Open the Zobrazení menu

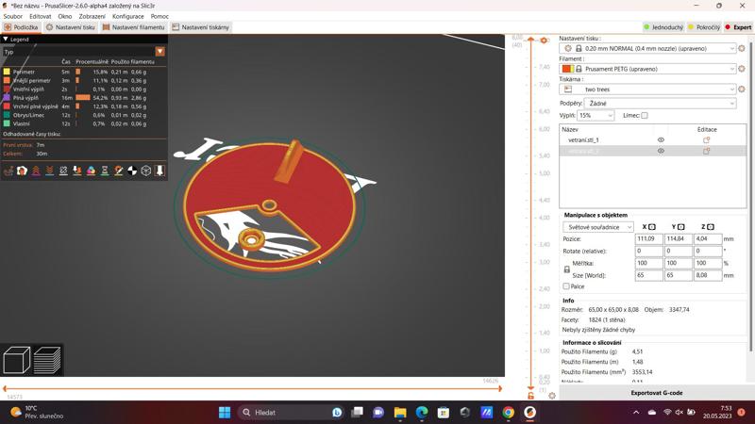92,16
